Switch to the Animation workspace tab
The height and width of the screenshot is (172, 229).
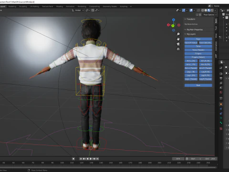70,7
